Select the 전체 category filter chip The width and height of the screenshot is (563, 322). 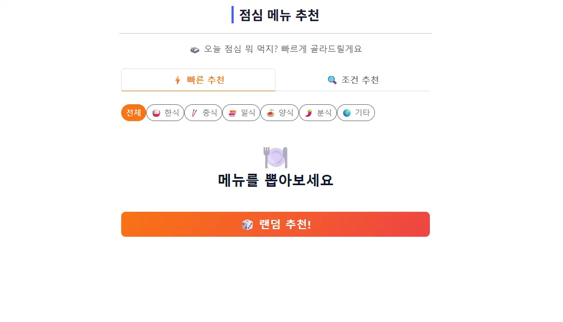[134, 112]
